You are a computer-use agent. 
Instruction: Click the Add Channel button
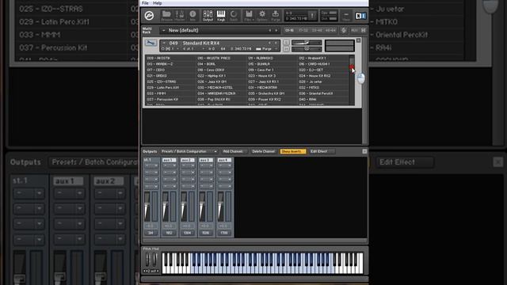pyautogui.click(x=234, y=151)
